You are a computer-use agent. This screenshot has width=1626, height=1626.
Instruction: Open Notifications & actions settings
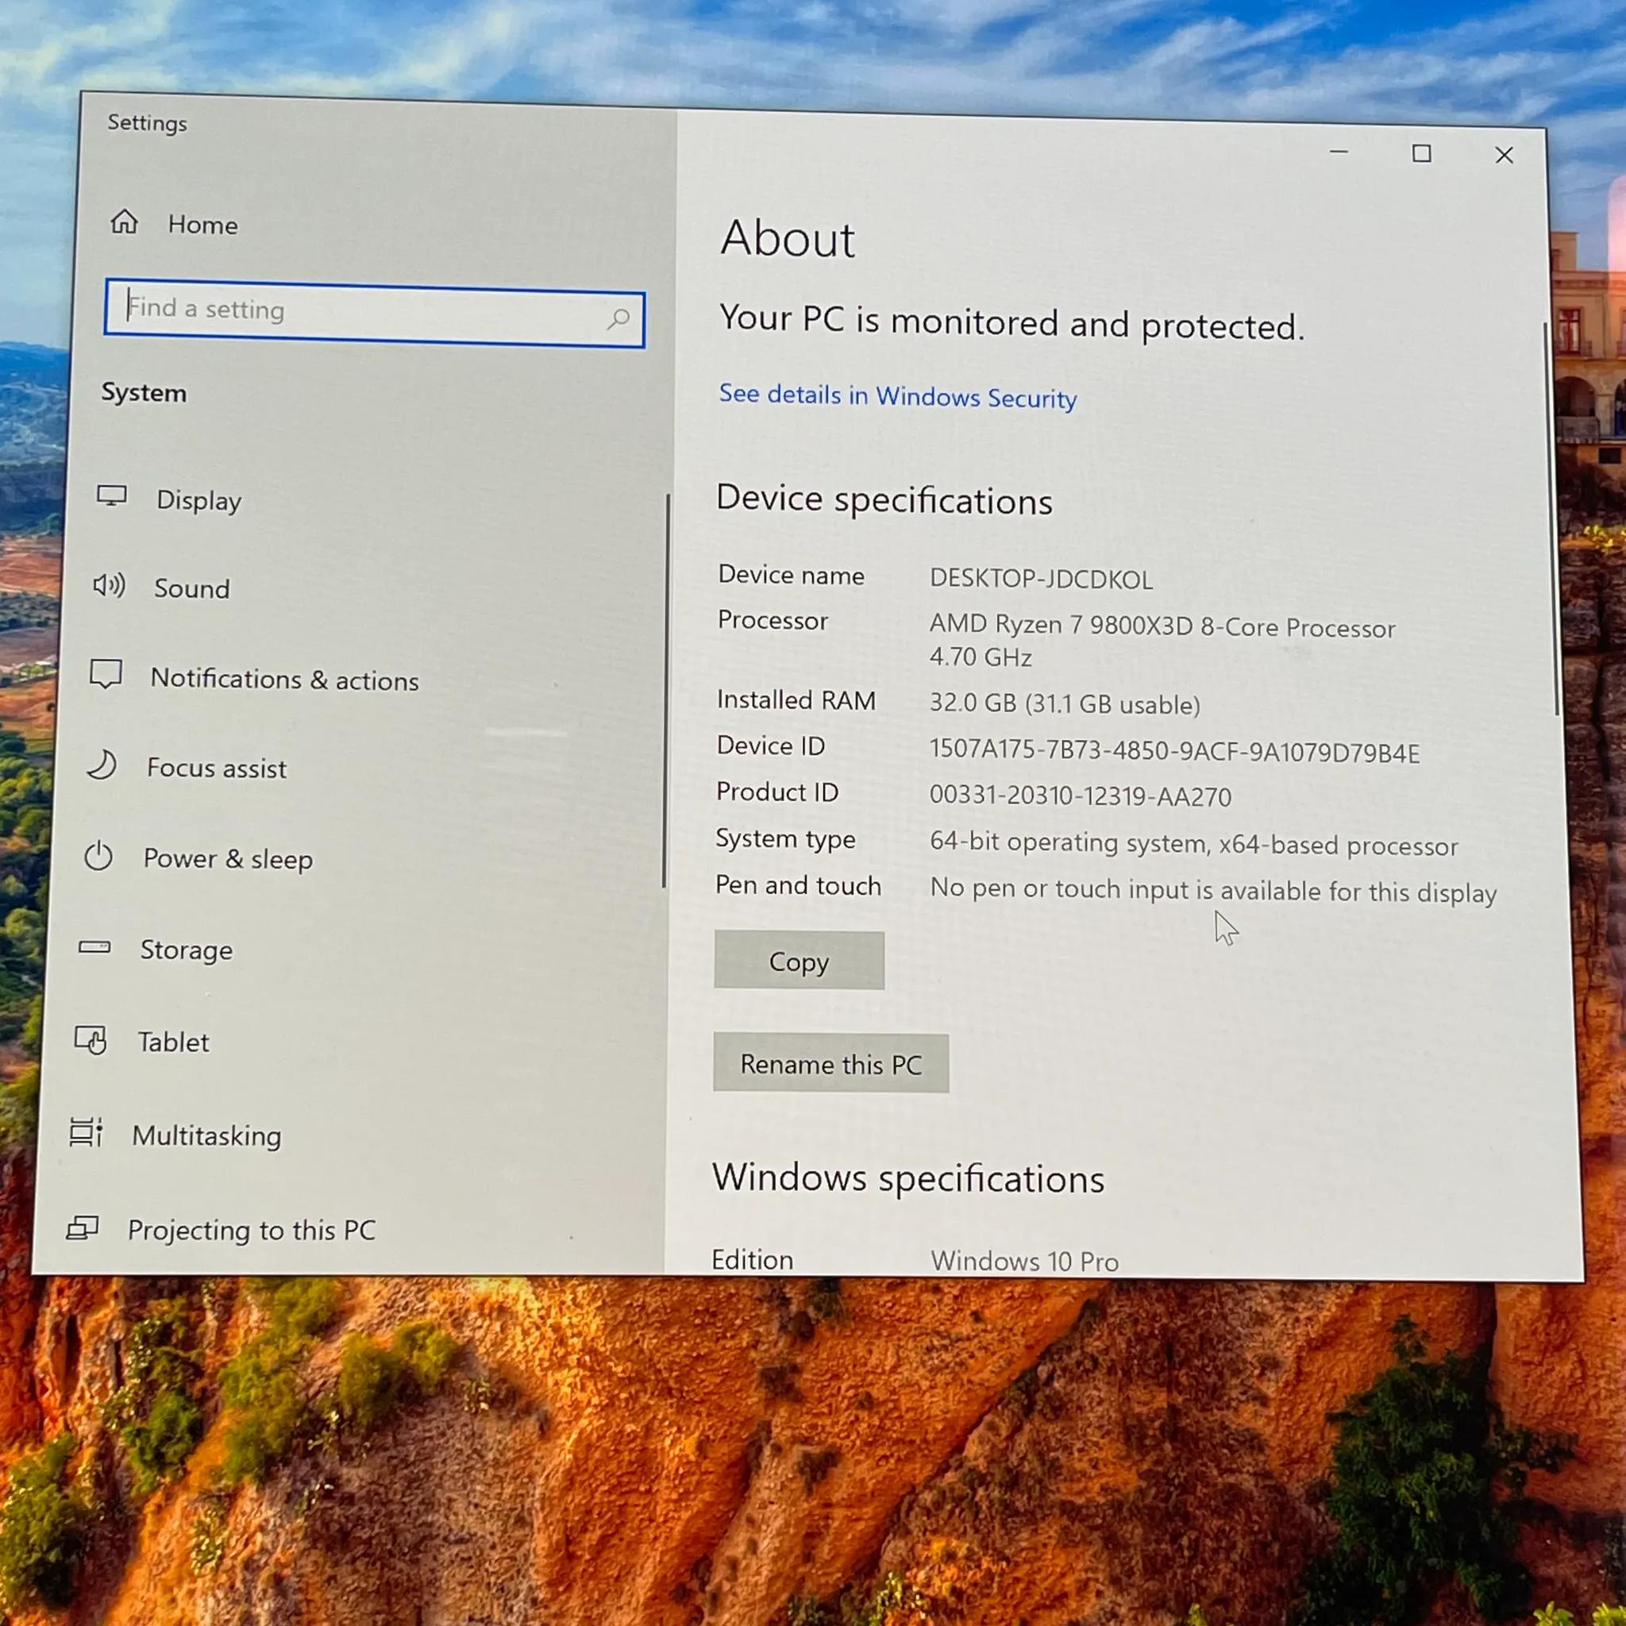(284, 679)
